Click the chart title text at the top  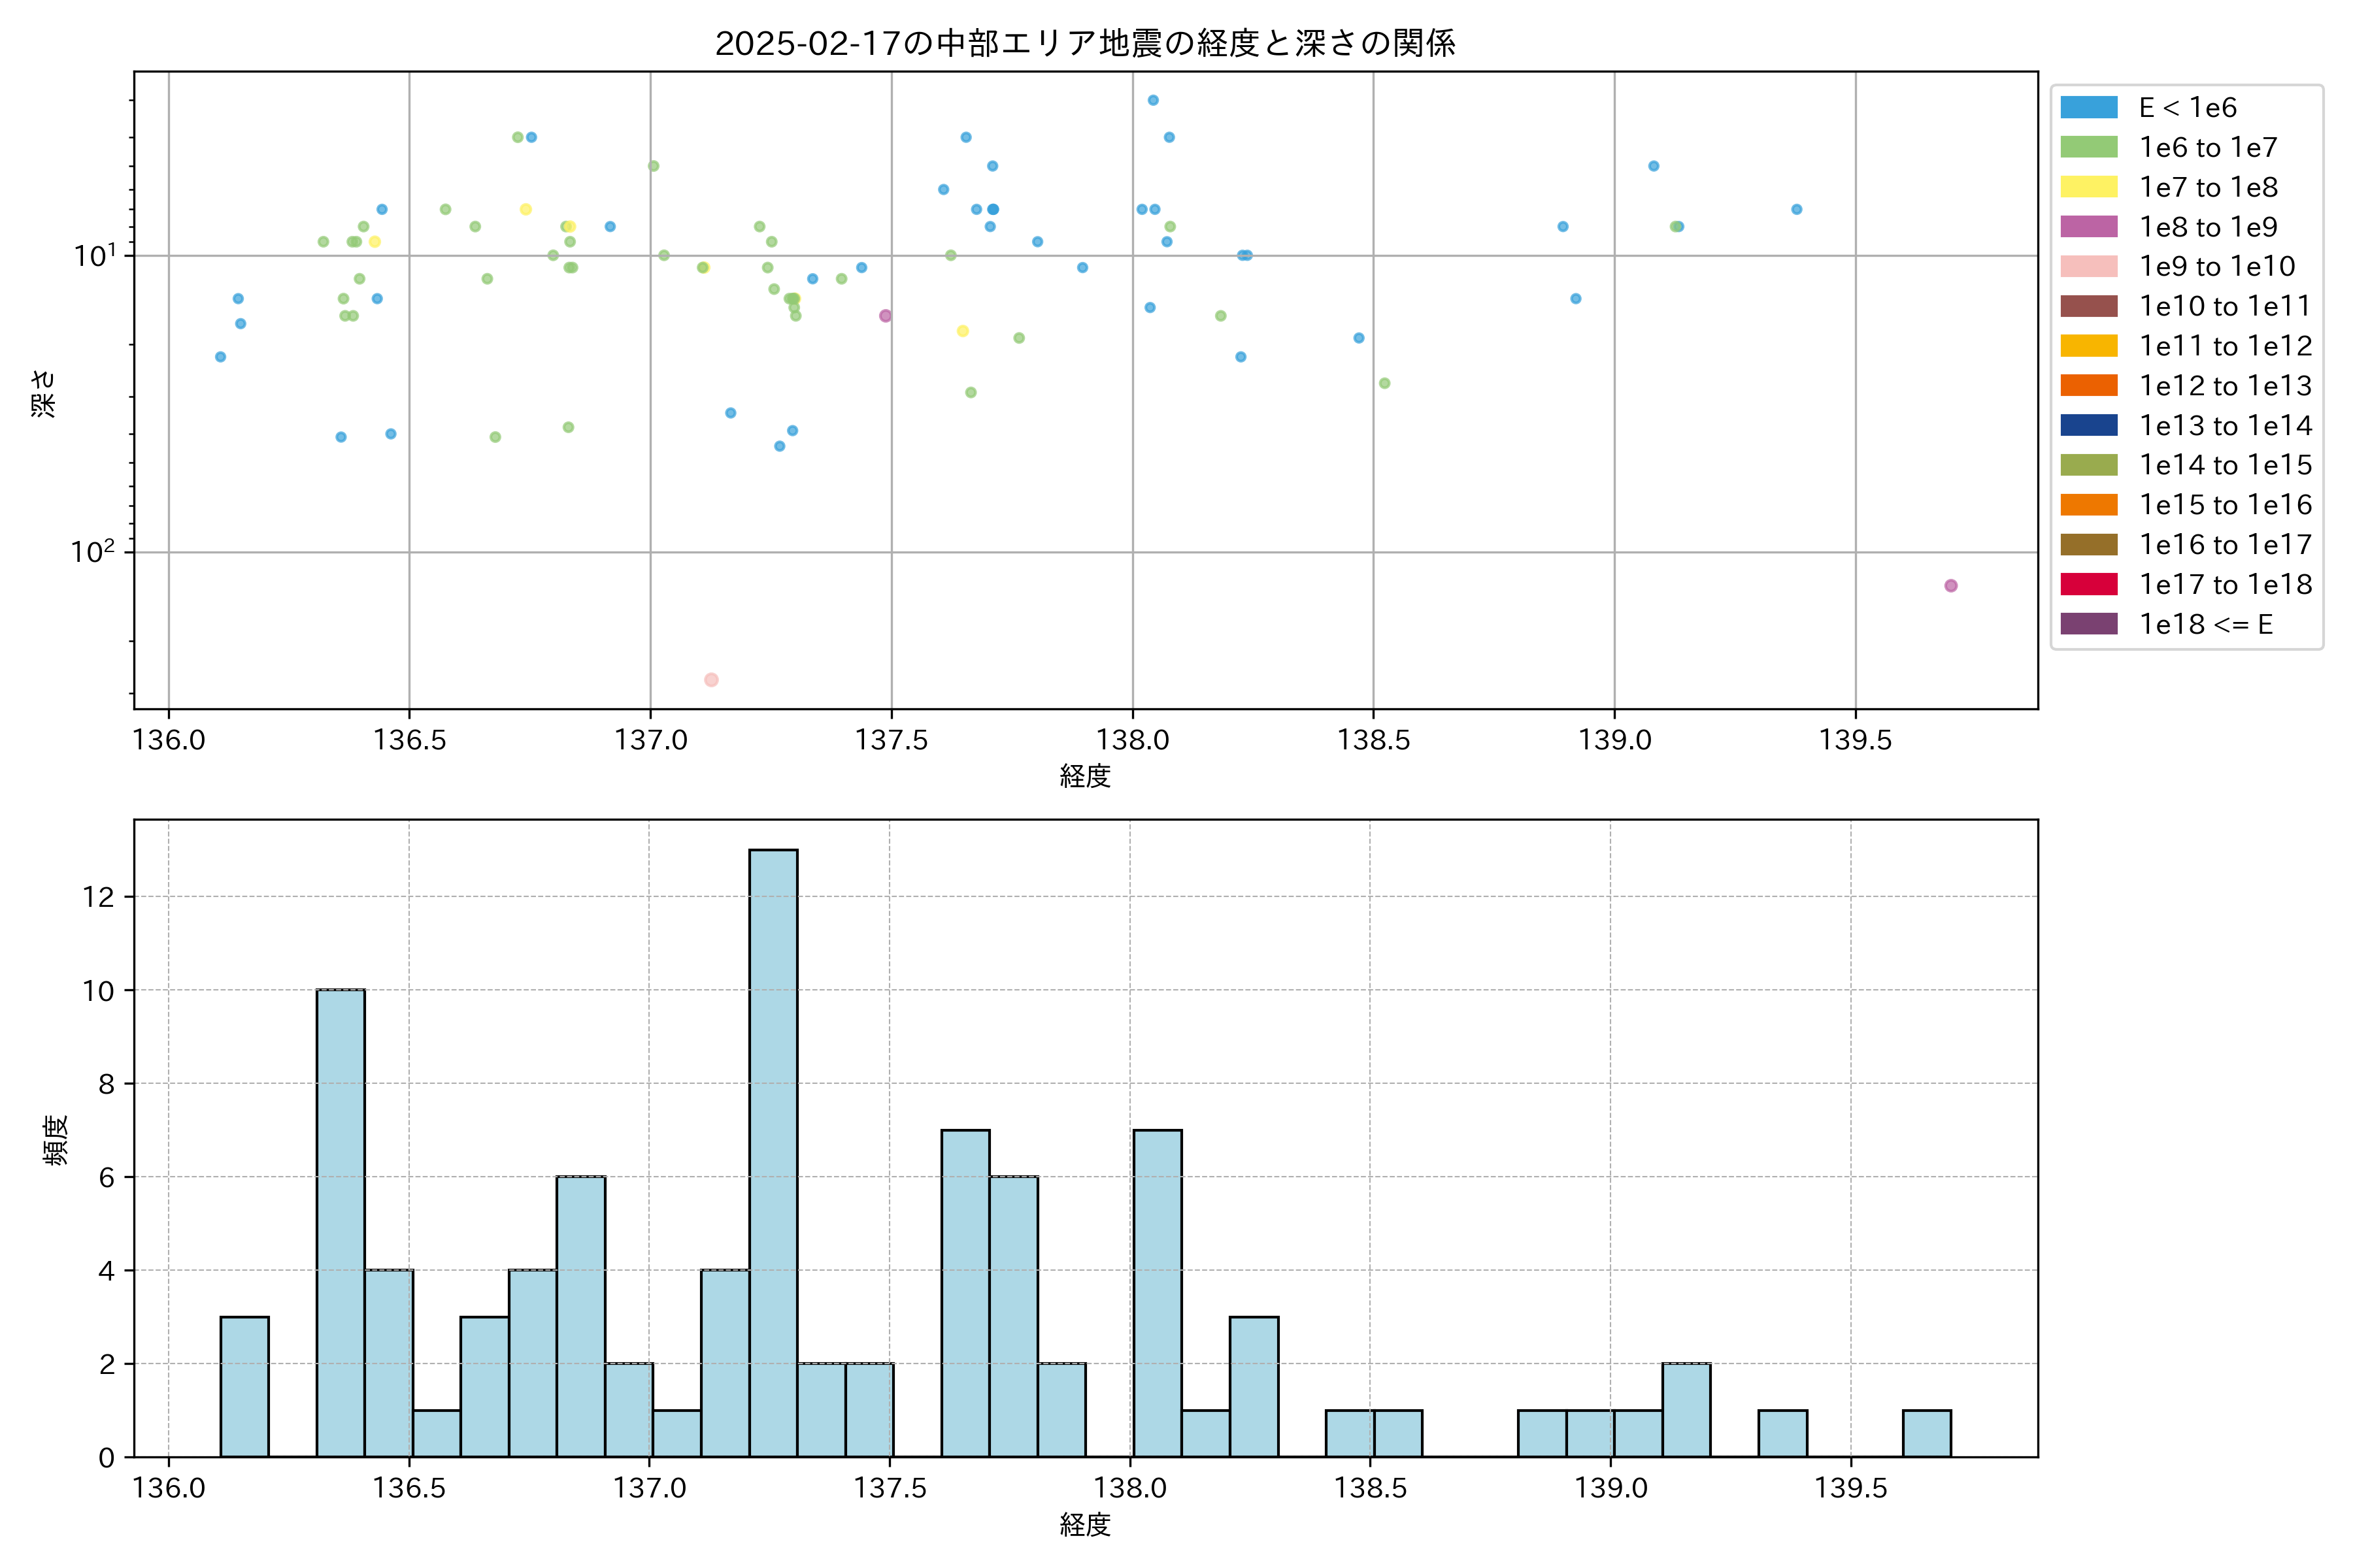pyautogui.click(x=1084, y=43)
